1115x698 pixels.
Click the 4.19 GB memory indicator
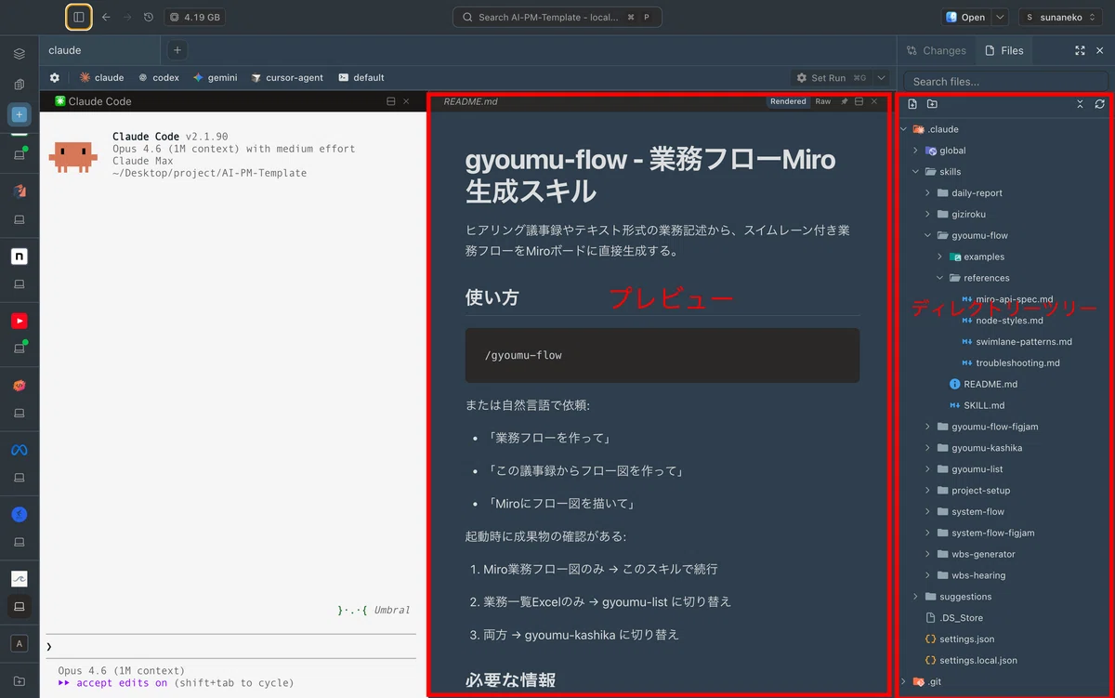[x=194, y=17]
